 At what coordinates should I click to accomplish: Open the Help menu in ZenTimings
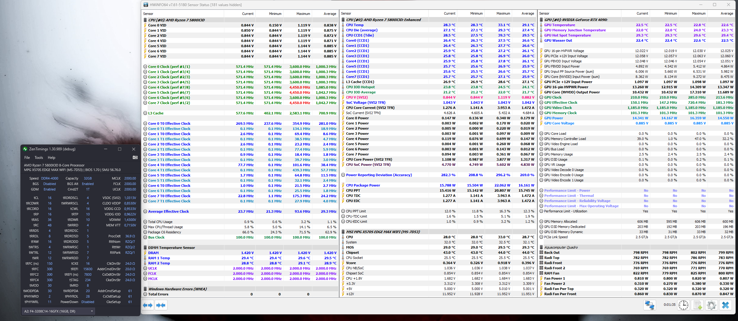(x=51, y=158)
